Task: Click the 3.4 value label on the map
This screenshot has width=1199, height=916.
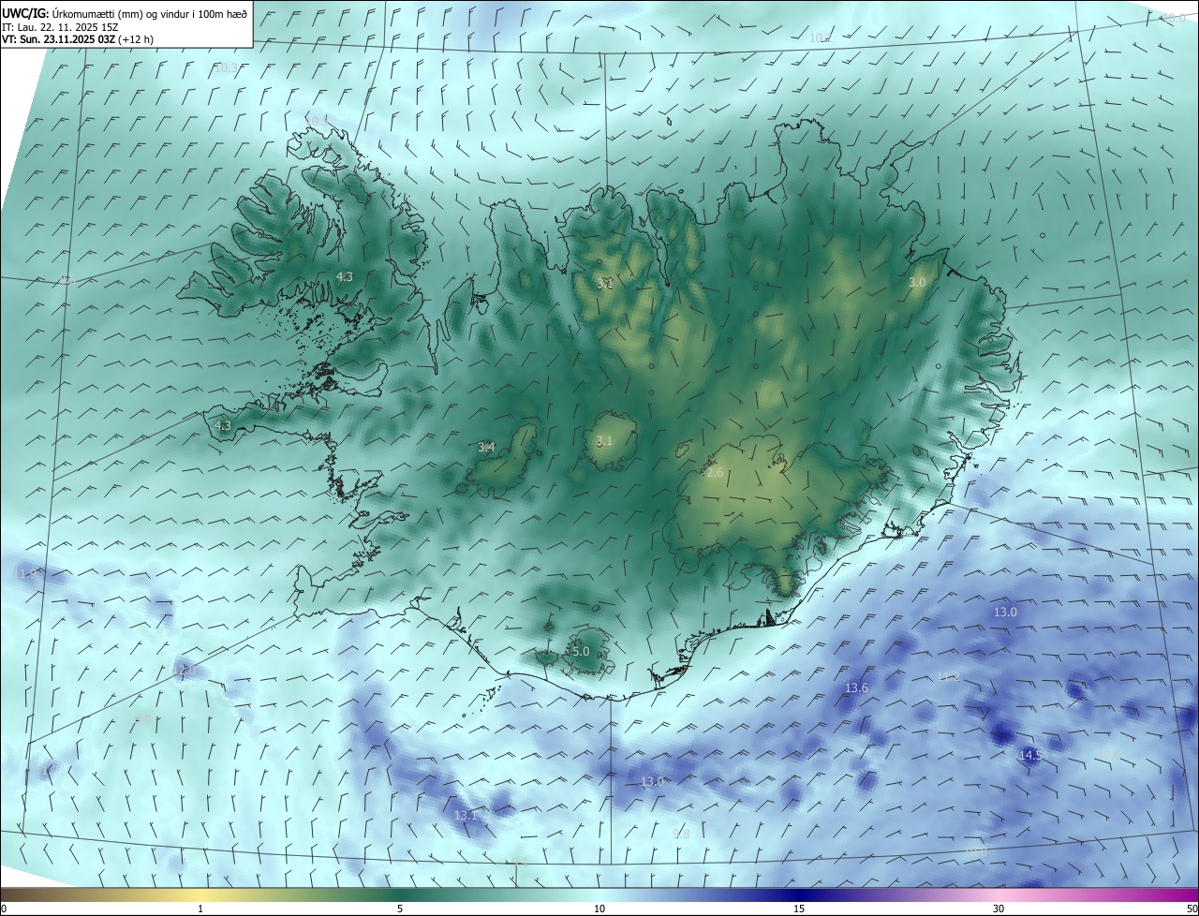Action: click(x=486, y=448)
